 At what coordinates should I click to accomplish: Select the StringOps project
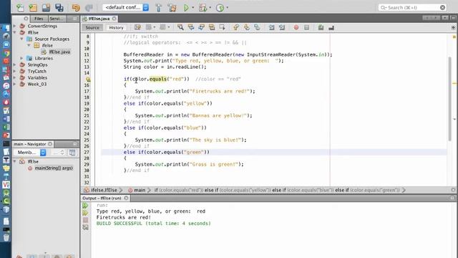pyautogui.click(x=37, y=64)
